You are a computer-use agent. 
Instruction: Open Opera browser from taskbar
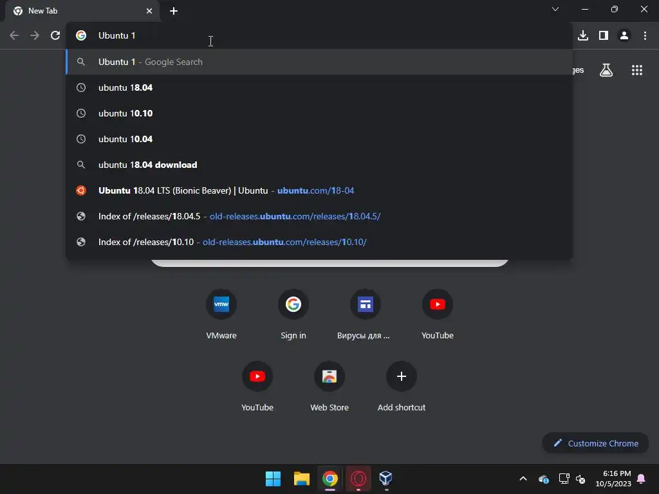tap(358, 479)
